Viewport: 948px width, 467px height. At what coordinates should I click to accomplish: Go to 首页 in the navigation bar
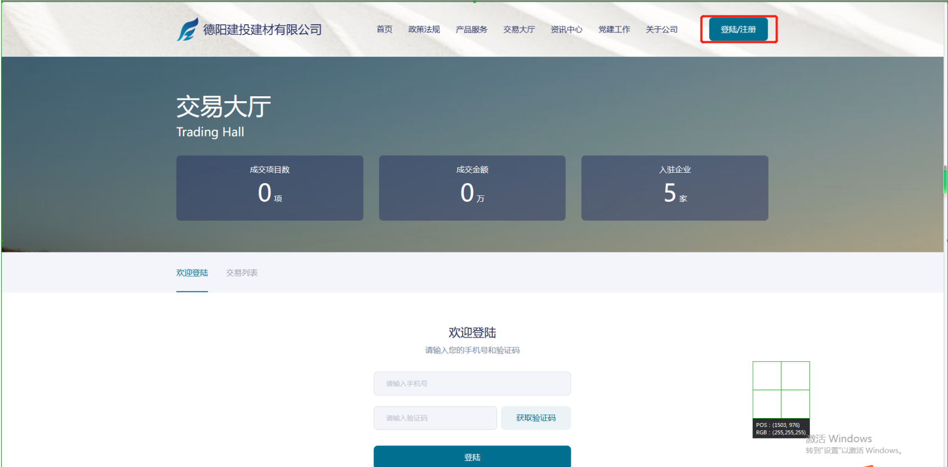pyautogui.click(x=384, y=30)
